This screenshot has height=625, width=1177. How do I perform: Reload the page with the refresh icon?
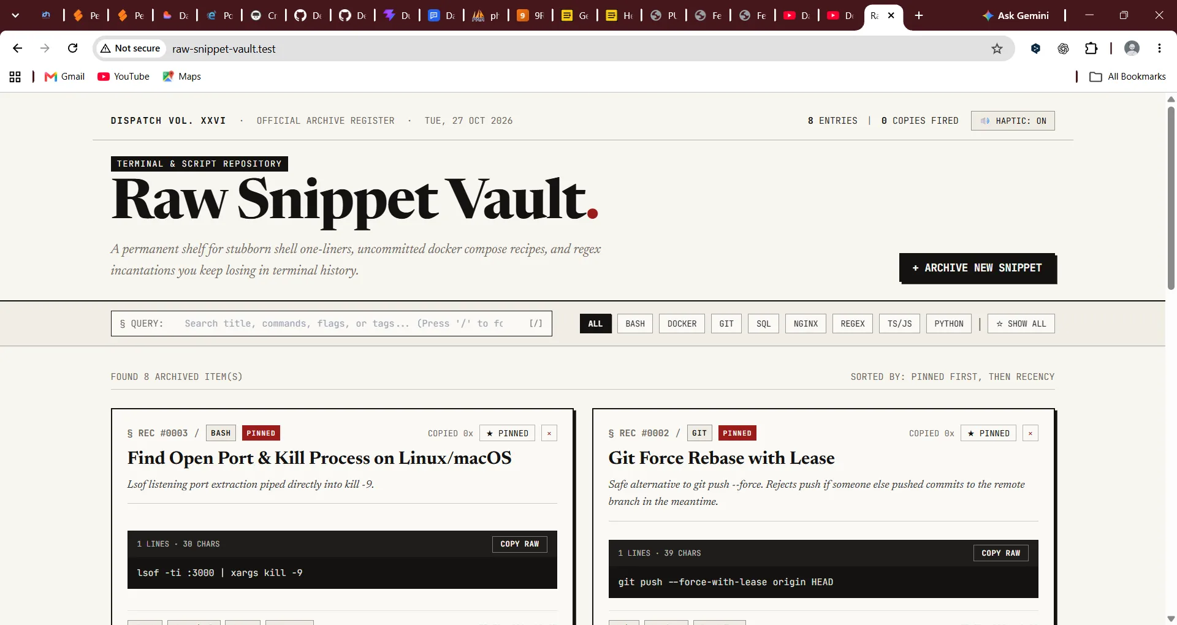coord(72,48)
